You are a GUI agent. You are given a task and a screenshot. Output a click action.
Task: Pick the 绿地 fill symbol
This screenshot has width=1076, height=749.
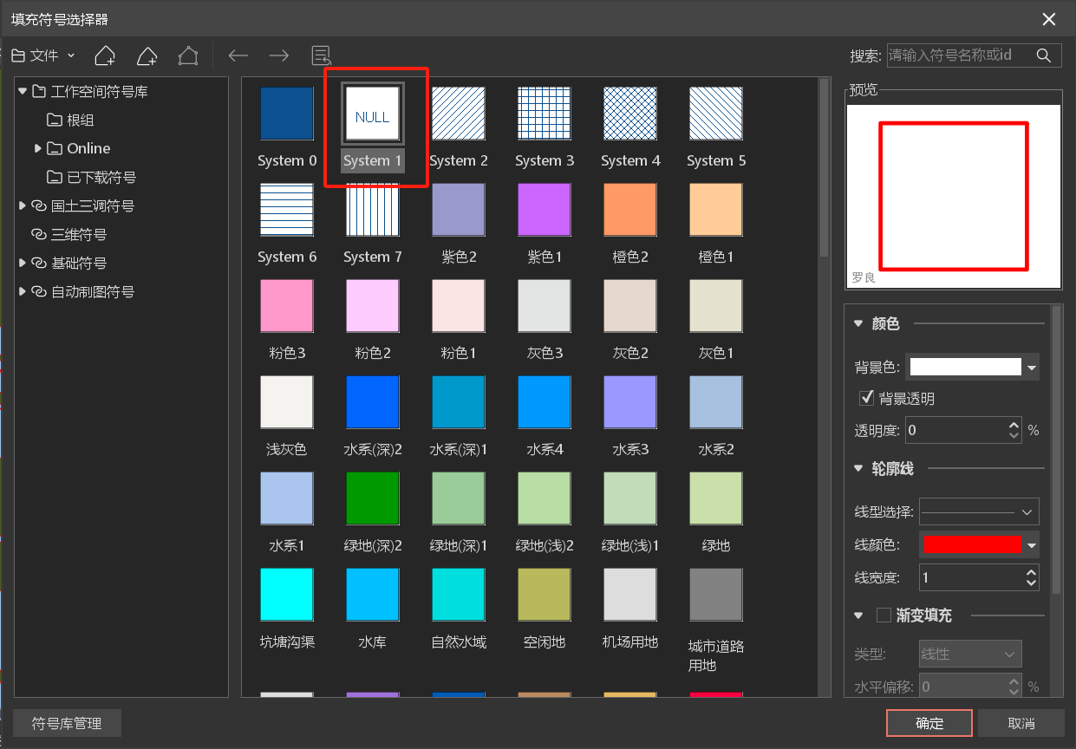pos(716,498)
